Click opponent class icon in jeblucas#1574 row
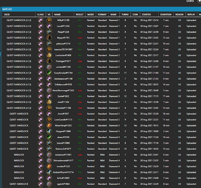The height and width of the screenshot is (188, 201). (x=49, y=44)
